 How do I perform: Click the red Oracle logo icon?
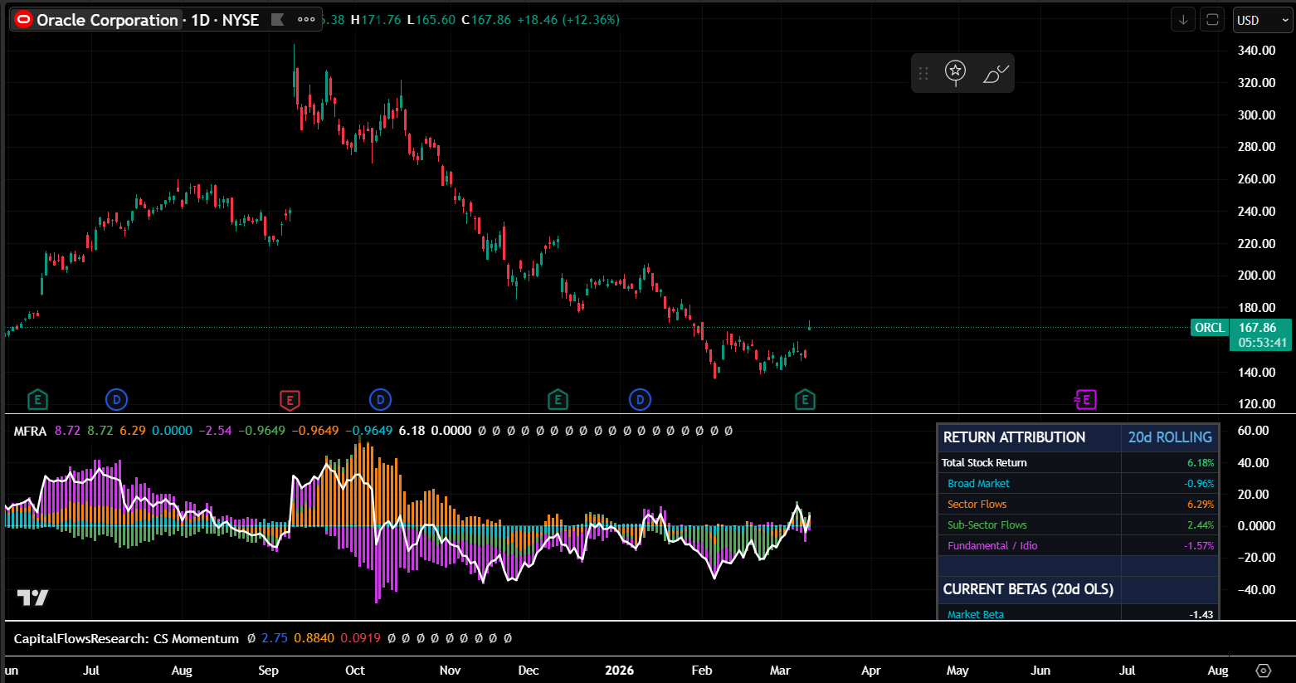[x=23, y=20]
